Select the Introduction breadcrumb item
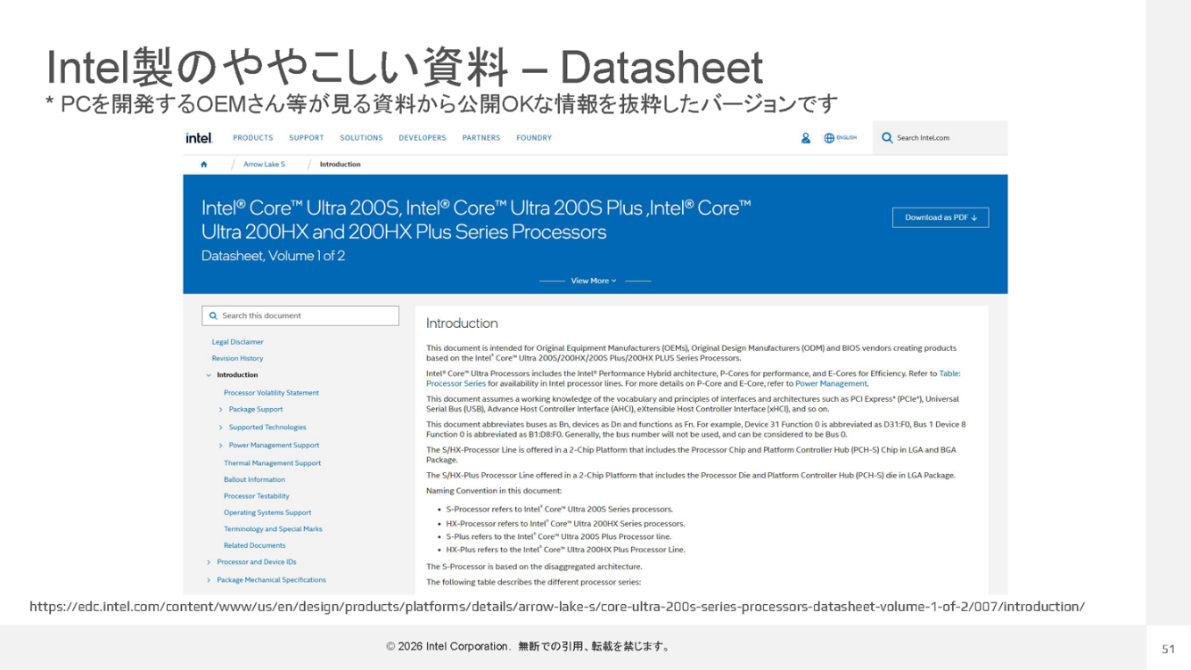This screenshot has height=670, width=1191. 341,164
